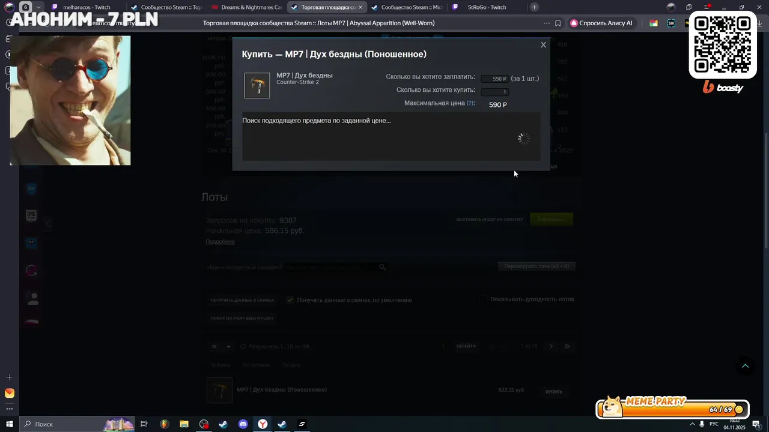Click the sidebar plus add-app icon
The width and height of the screenshot is (769, 432).
[x=9, y=377]
